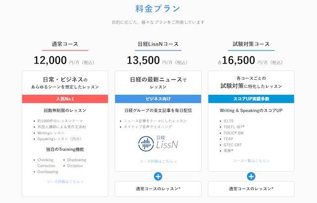The height and width of the screenshot is (203, 317).
Task: Open the 日経LissN 'コース詳細はこちら' link
Action: click(158, 161)
